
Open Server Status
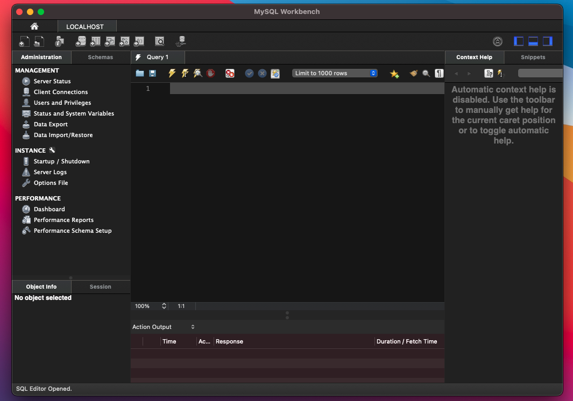click(52, 81)
